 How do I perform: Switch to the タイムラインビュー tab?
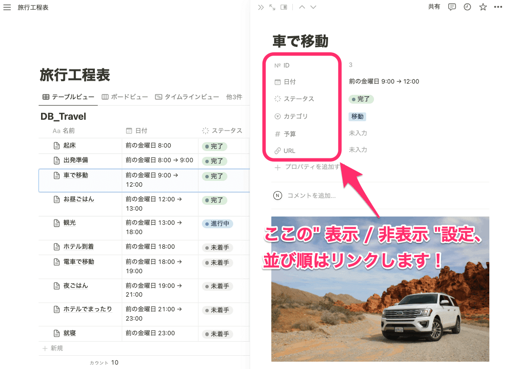[x=190, y=97]
